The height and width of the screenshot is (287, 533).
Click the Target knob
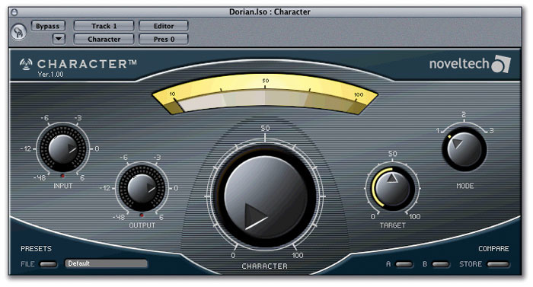coord(393,188)
